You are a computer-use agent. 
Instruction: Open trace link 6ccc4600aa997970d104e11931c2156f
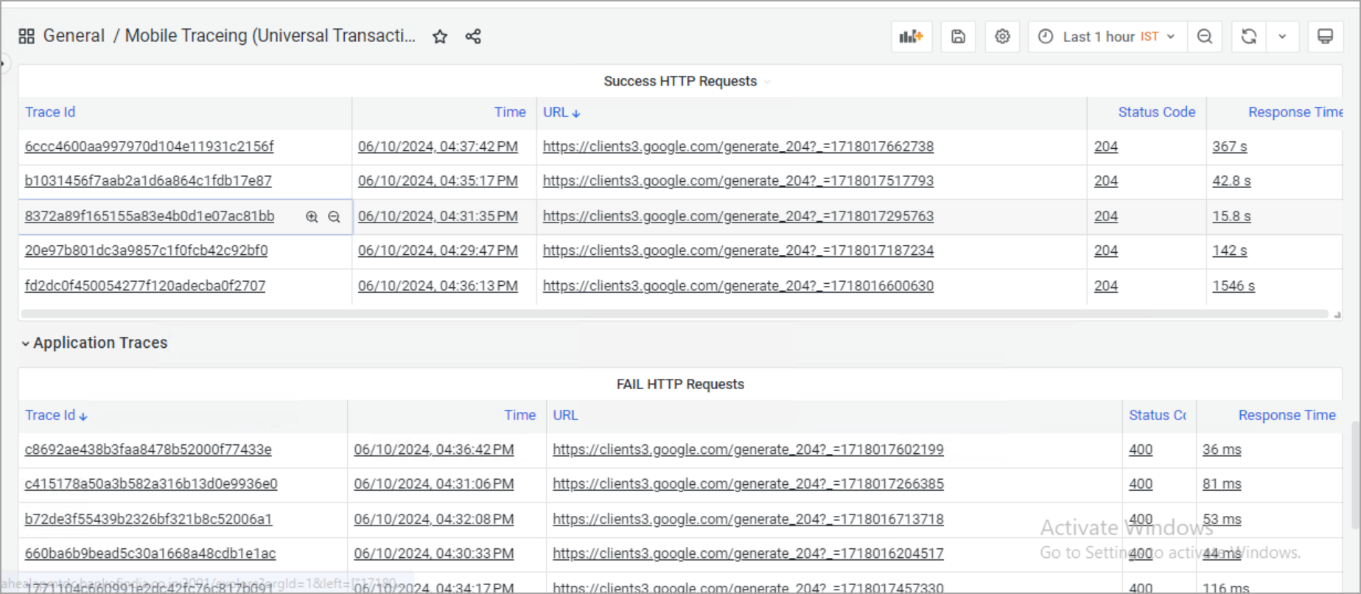149,146
